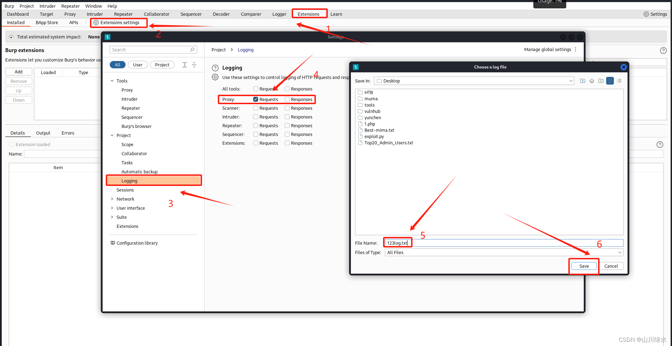
Task: Click the help icon beside Logging heading
Action: point(215,68)
